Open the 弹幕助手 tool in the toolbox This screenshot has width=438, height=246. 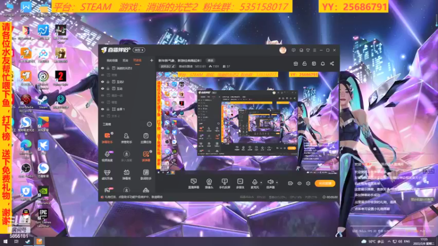(107, 138)
